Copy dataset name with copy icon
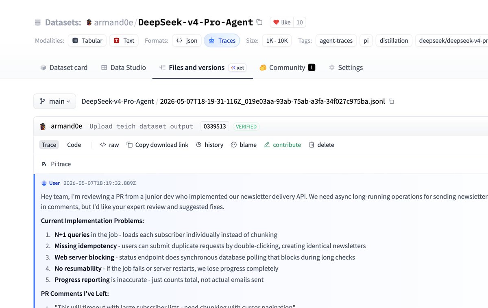 (259, 22)
